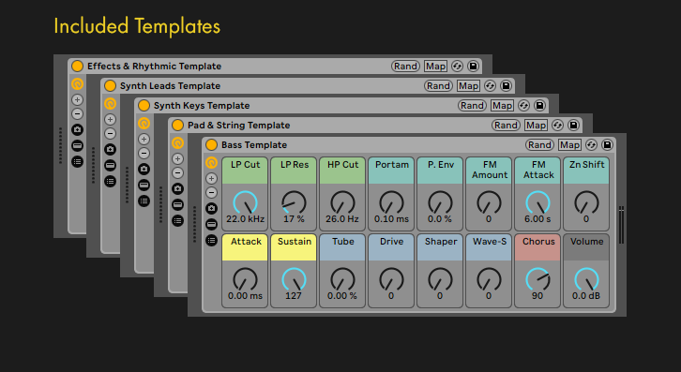
Task: Toggle Synth Leads Template device activator
Action: [111, 86]
